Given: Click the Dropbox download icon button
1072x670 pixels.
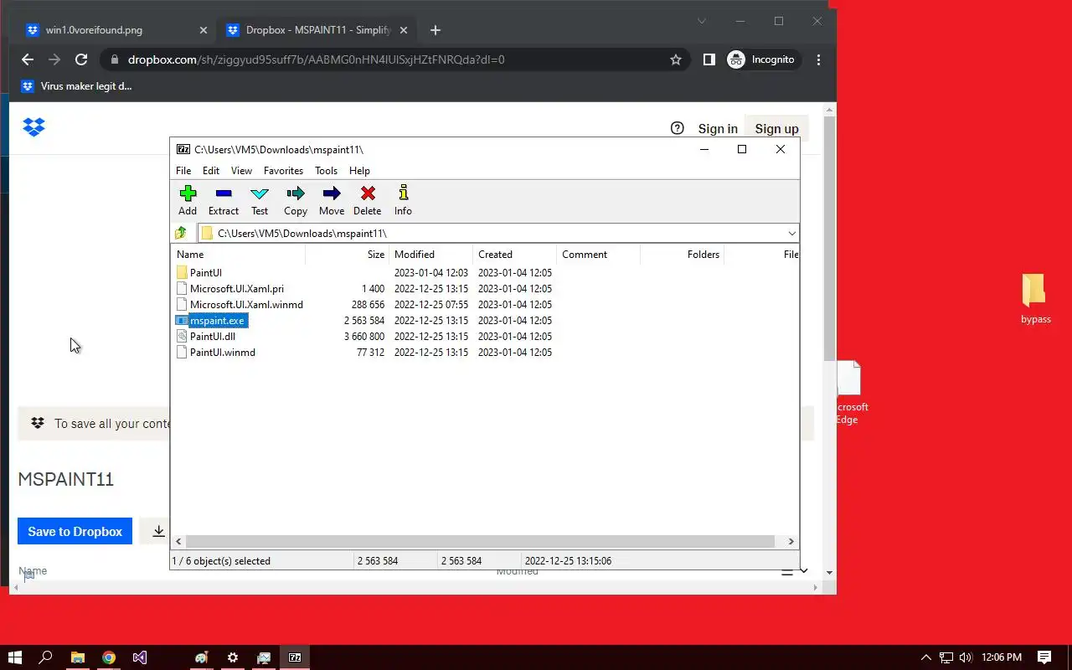Looking at the screenshot, I should [158, 531].
